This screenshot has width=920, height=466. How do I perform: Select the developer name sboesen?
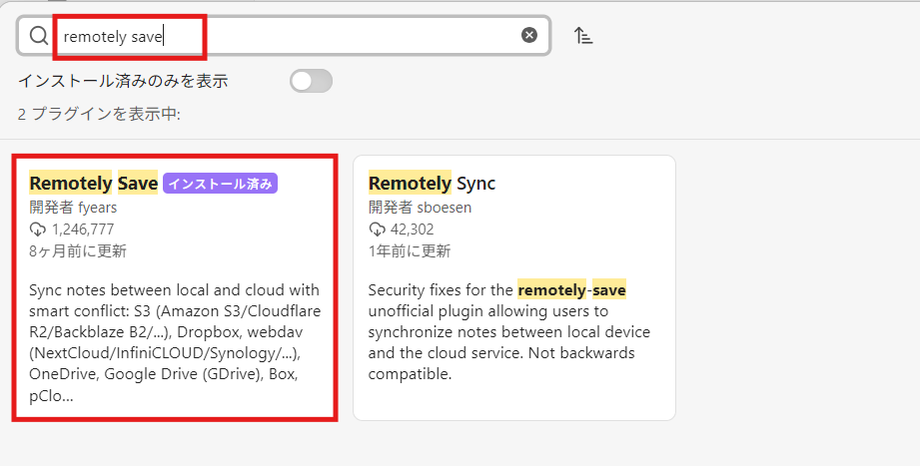point(445,208)
